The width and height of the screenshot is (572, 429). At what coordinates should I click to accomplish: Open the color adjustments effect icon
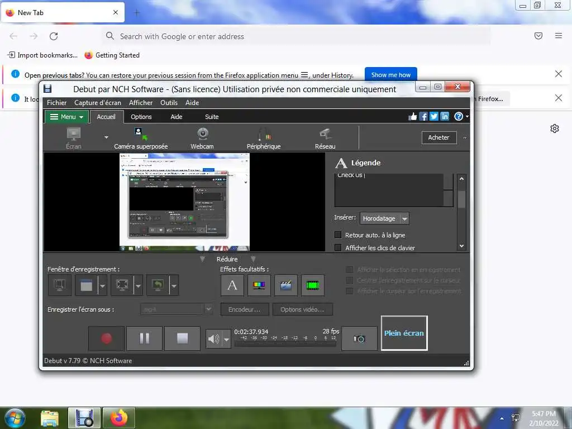point(259,285)
